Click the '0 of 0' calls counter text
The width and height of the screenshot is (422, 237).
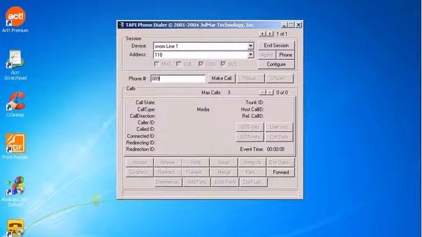coord(282,92)
